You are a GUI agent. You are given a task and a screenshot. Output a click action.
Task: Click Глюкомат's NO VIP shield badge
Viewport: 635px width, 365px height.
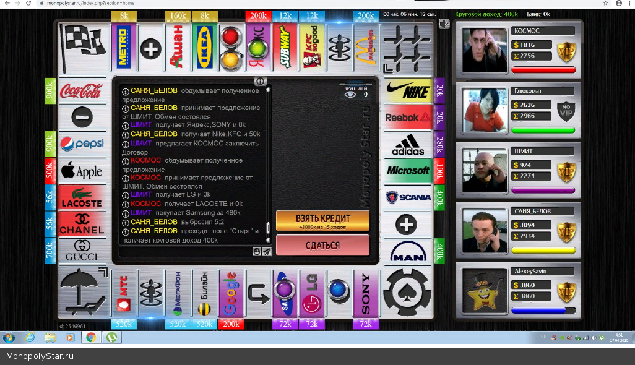click(566, 111)
